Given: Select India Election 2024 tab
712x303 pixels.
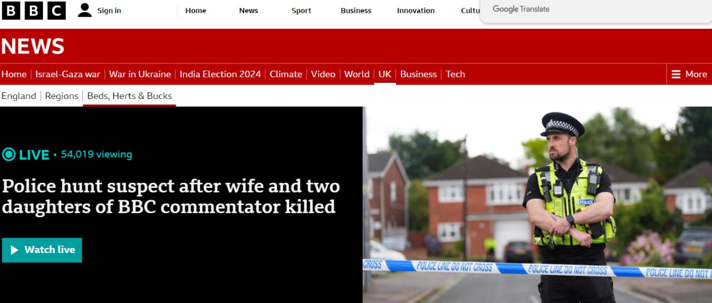Looking at the screenshot, I should pyautogui.click(x=220, y=74).
